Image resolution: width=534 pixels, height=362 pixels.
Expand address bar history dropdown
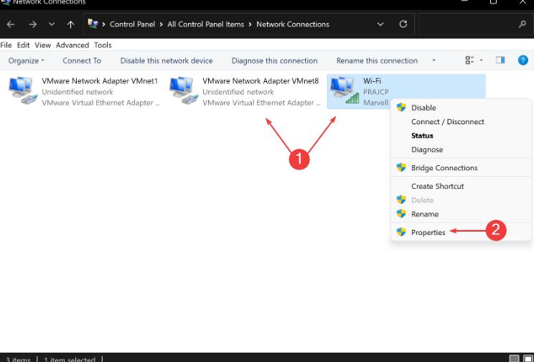pyautogui.click(x=380, y=24)
